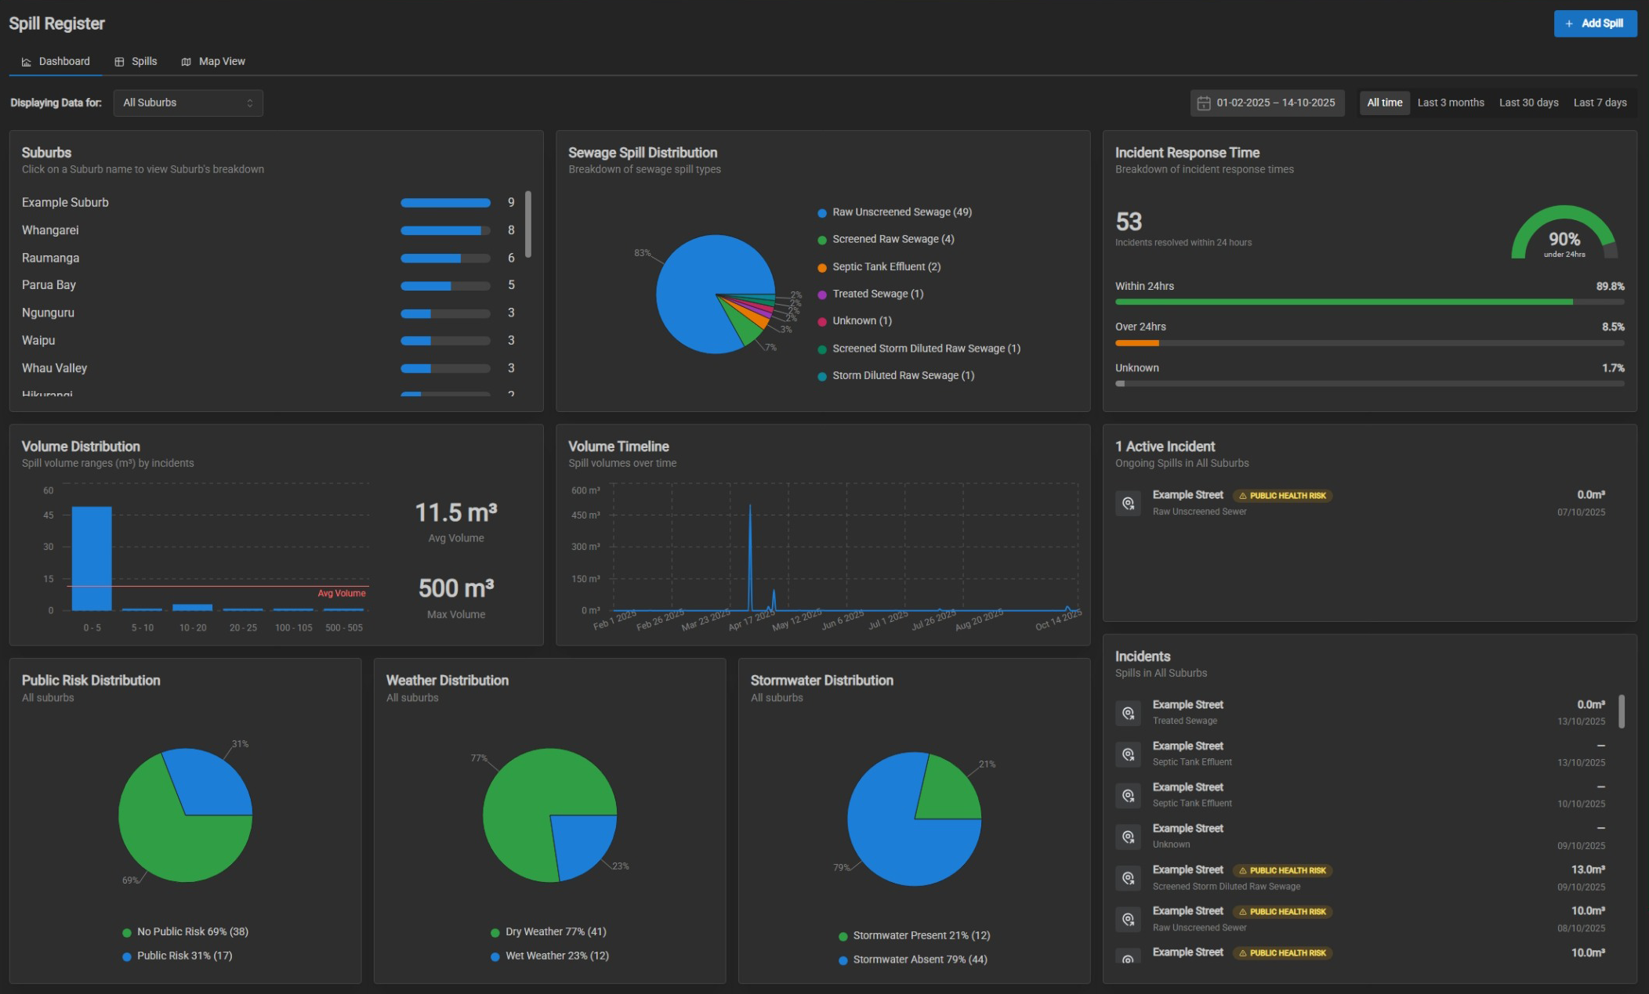Open the Map View tab
Screen dimensions: 1649x994
coord(221,61)
